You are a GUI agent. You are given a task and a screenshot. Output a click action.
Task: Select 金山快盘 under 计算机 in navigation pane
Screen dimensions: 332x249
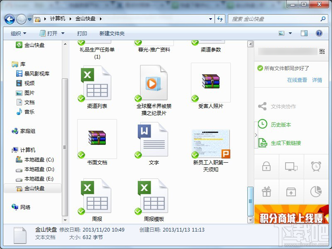click(32, 188)
